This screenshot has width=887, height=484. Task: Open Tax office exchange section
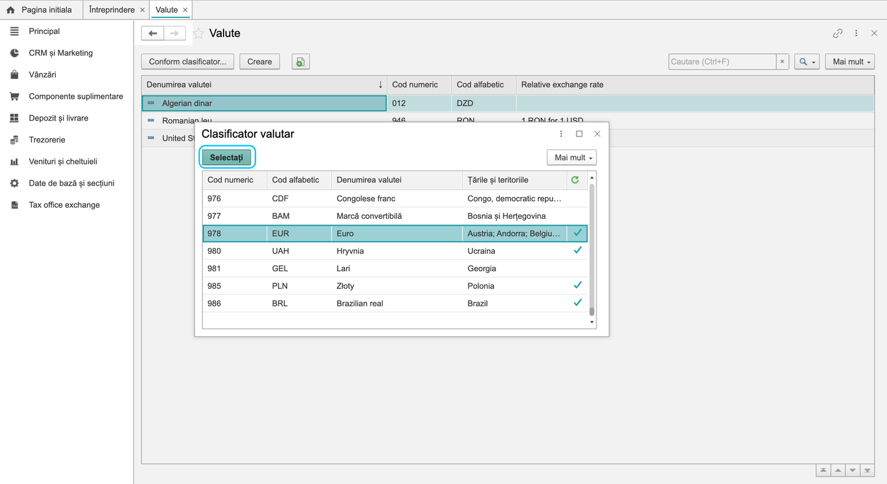tap(64, 205)
